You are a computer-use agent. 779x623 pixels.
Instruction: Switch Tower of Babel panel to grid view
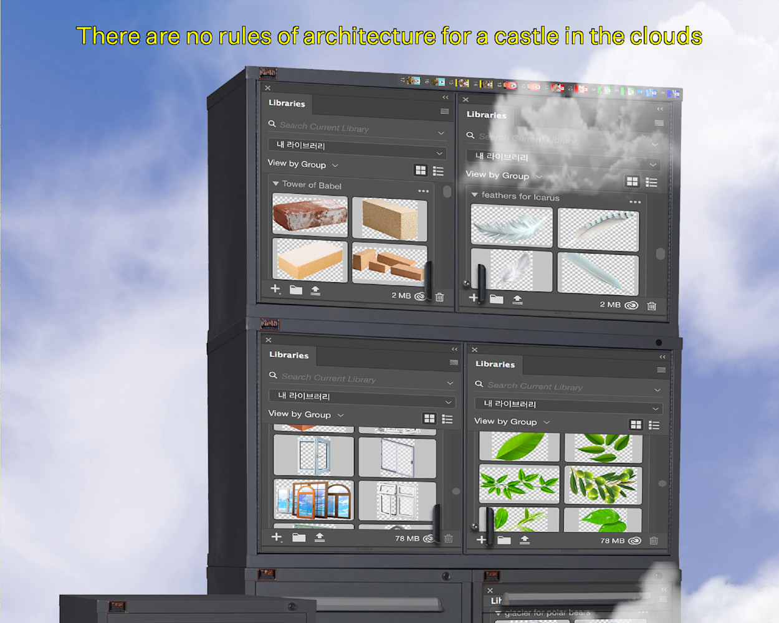[x=421, y=170]
